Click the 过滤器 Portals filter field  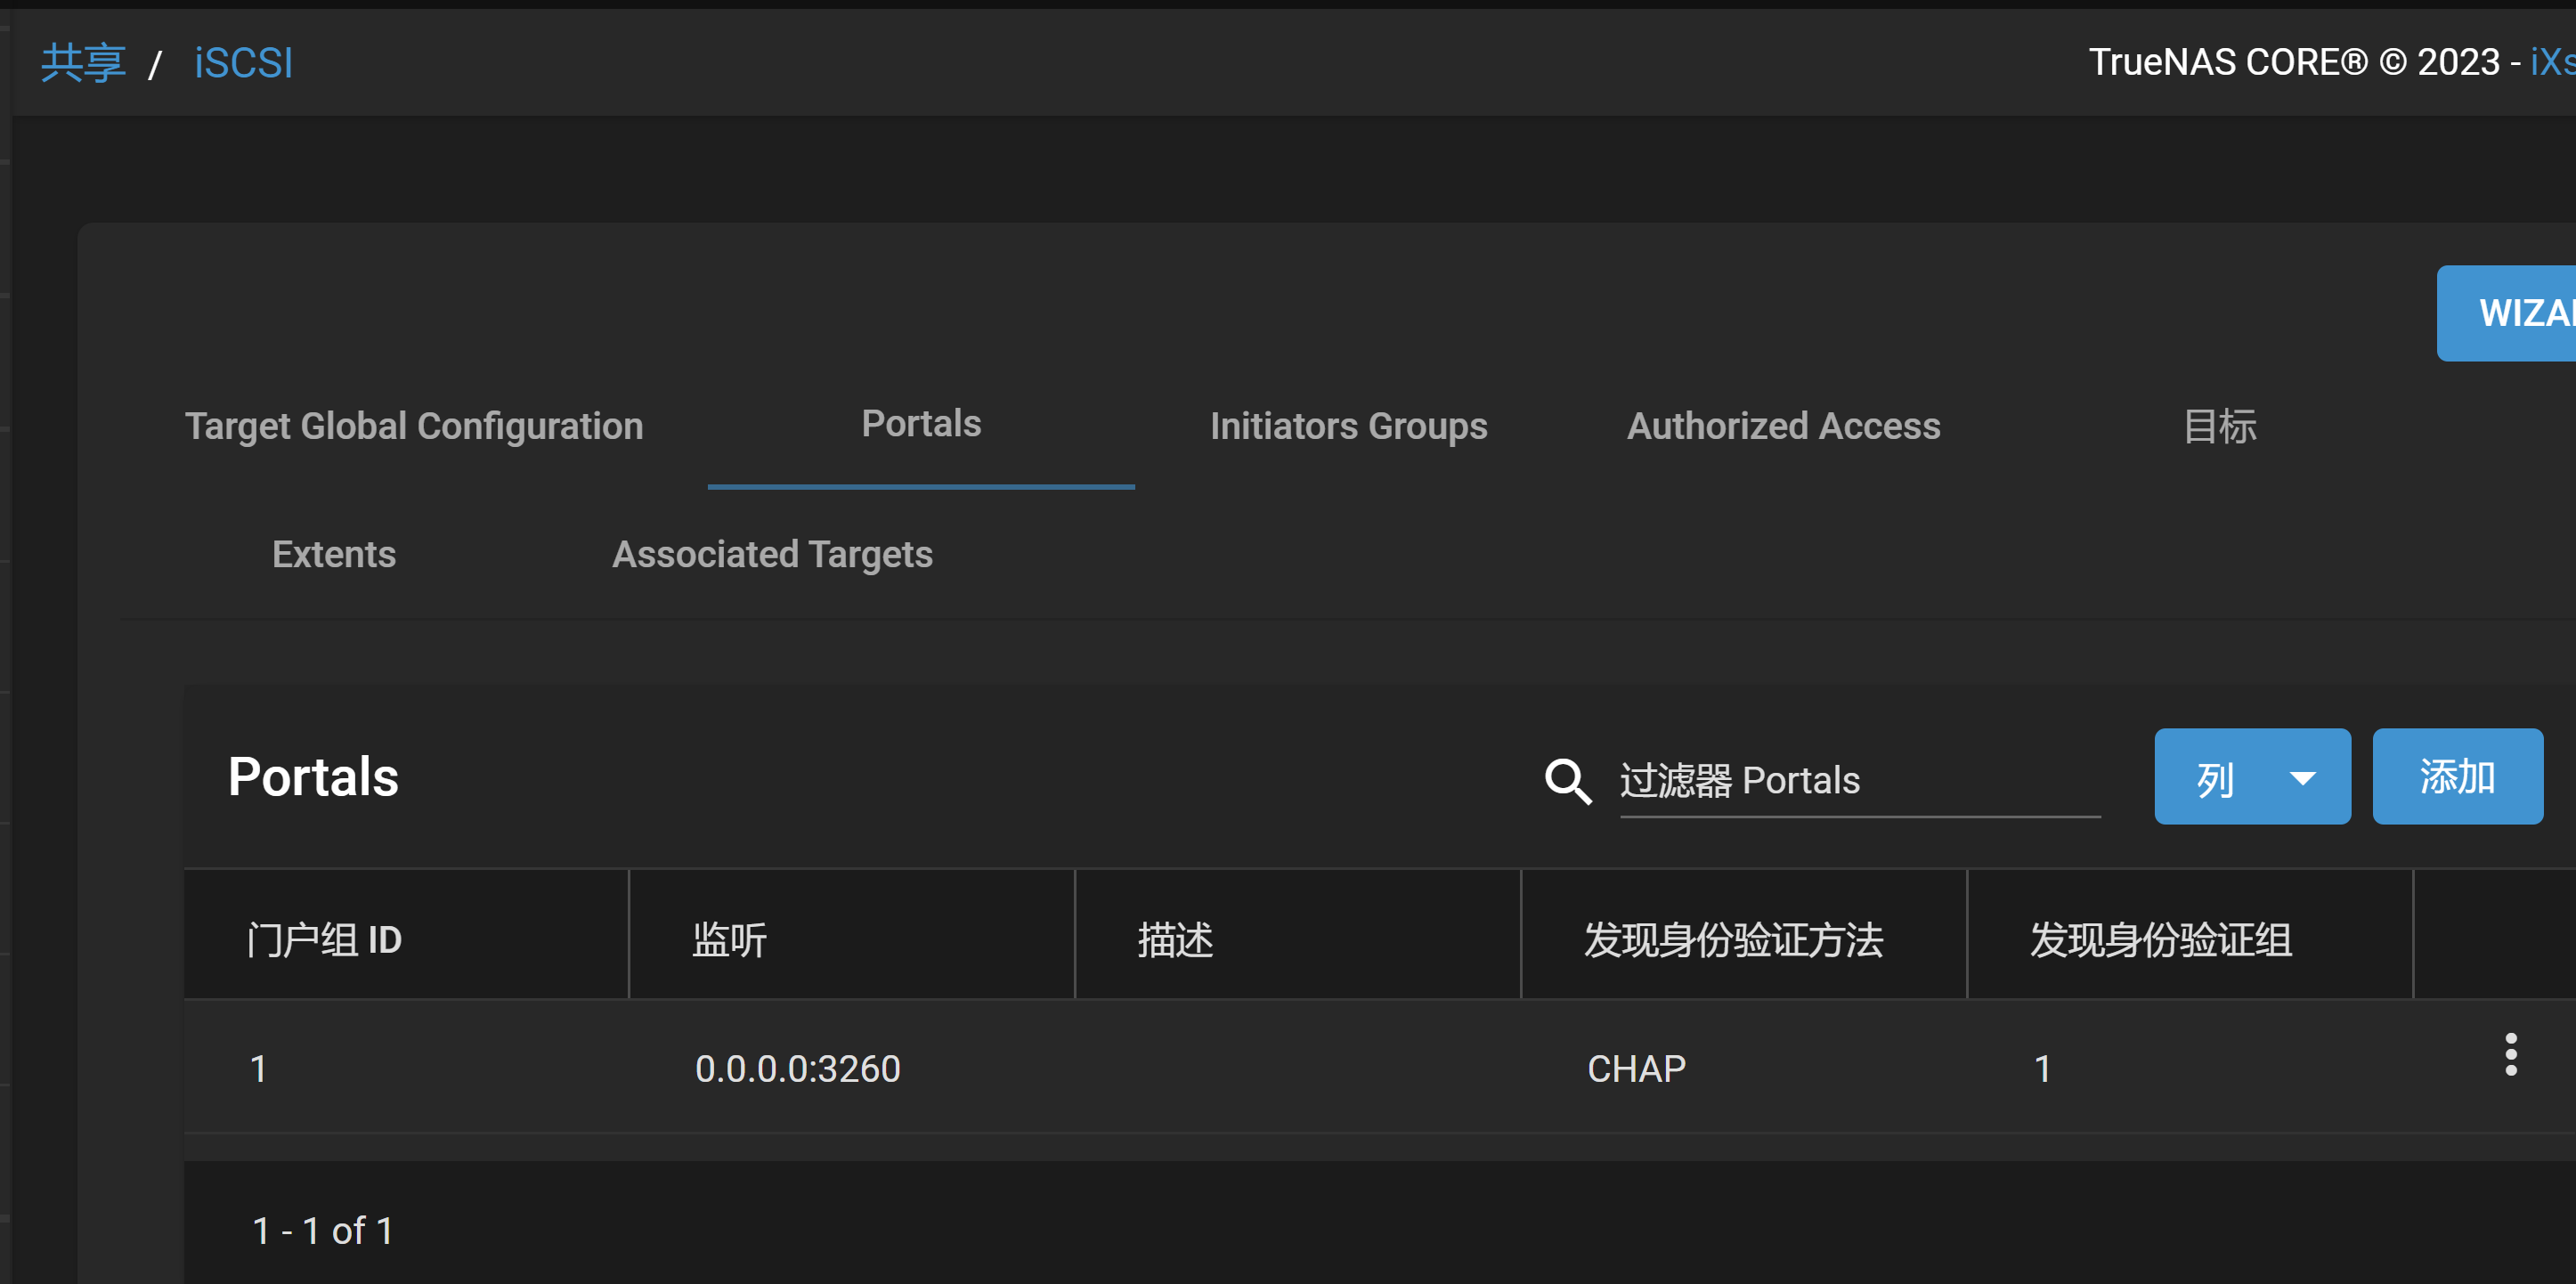pos(1860,781)
